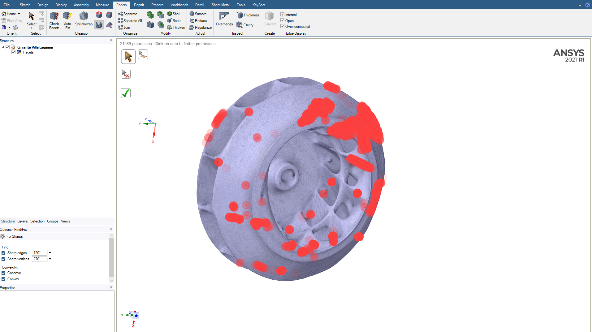Run Auto Fix on facets
592x332 pixels.
(67, 20)
